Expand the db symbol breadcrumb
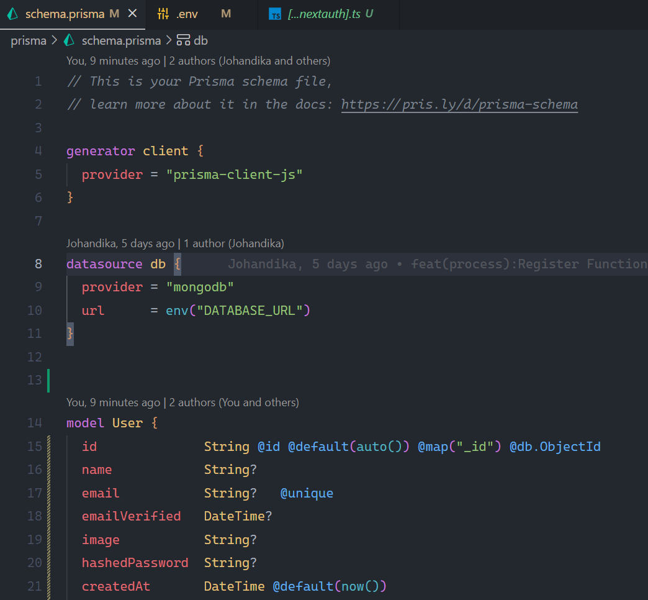The width and height of the screenshot is (648, 600). click(200, 41)
